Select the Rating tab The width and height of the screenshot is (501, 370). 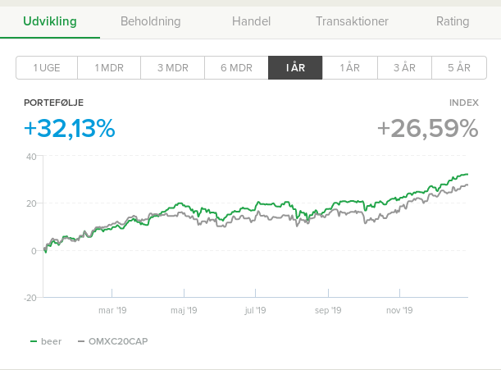[x=453, y=21]
